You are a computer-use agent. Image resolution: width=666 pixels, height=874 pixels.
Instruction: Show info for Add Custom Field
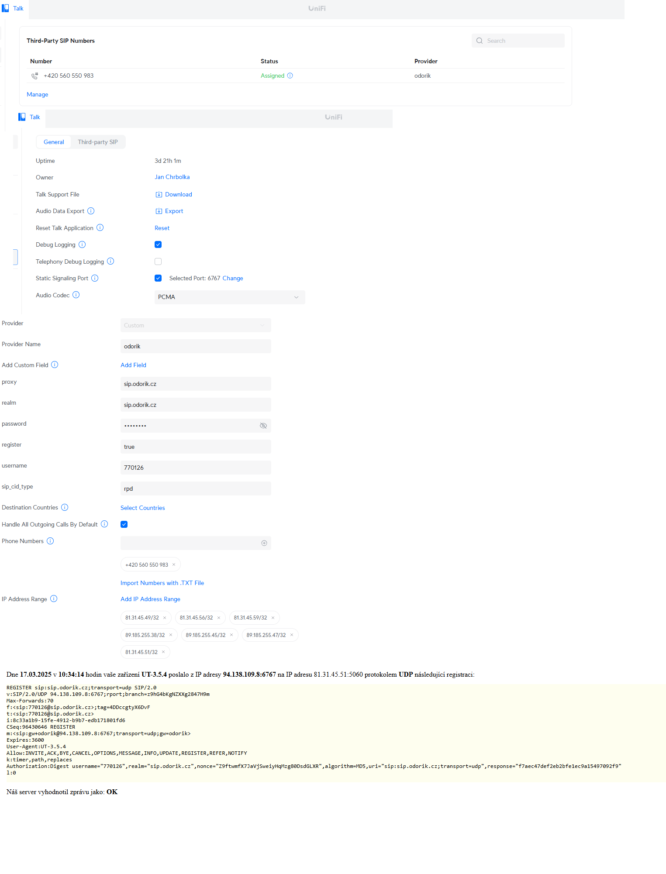[x=55, y=365]
